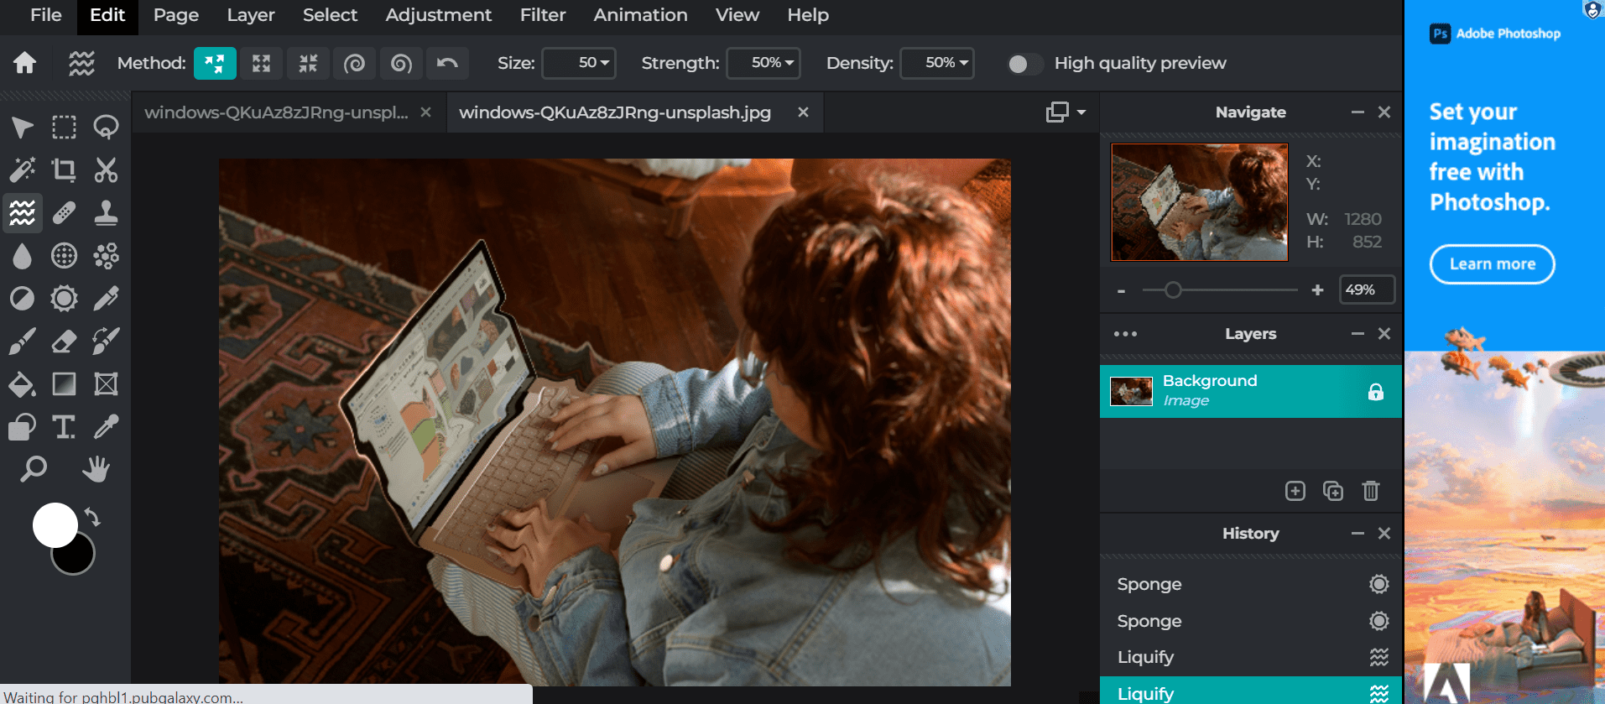Image resolution: width=1605 pixels, height=704 pixels.
Task: Select the Dodge/Burn half-circle tool
Action: [23, 299]
